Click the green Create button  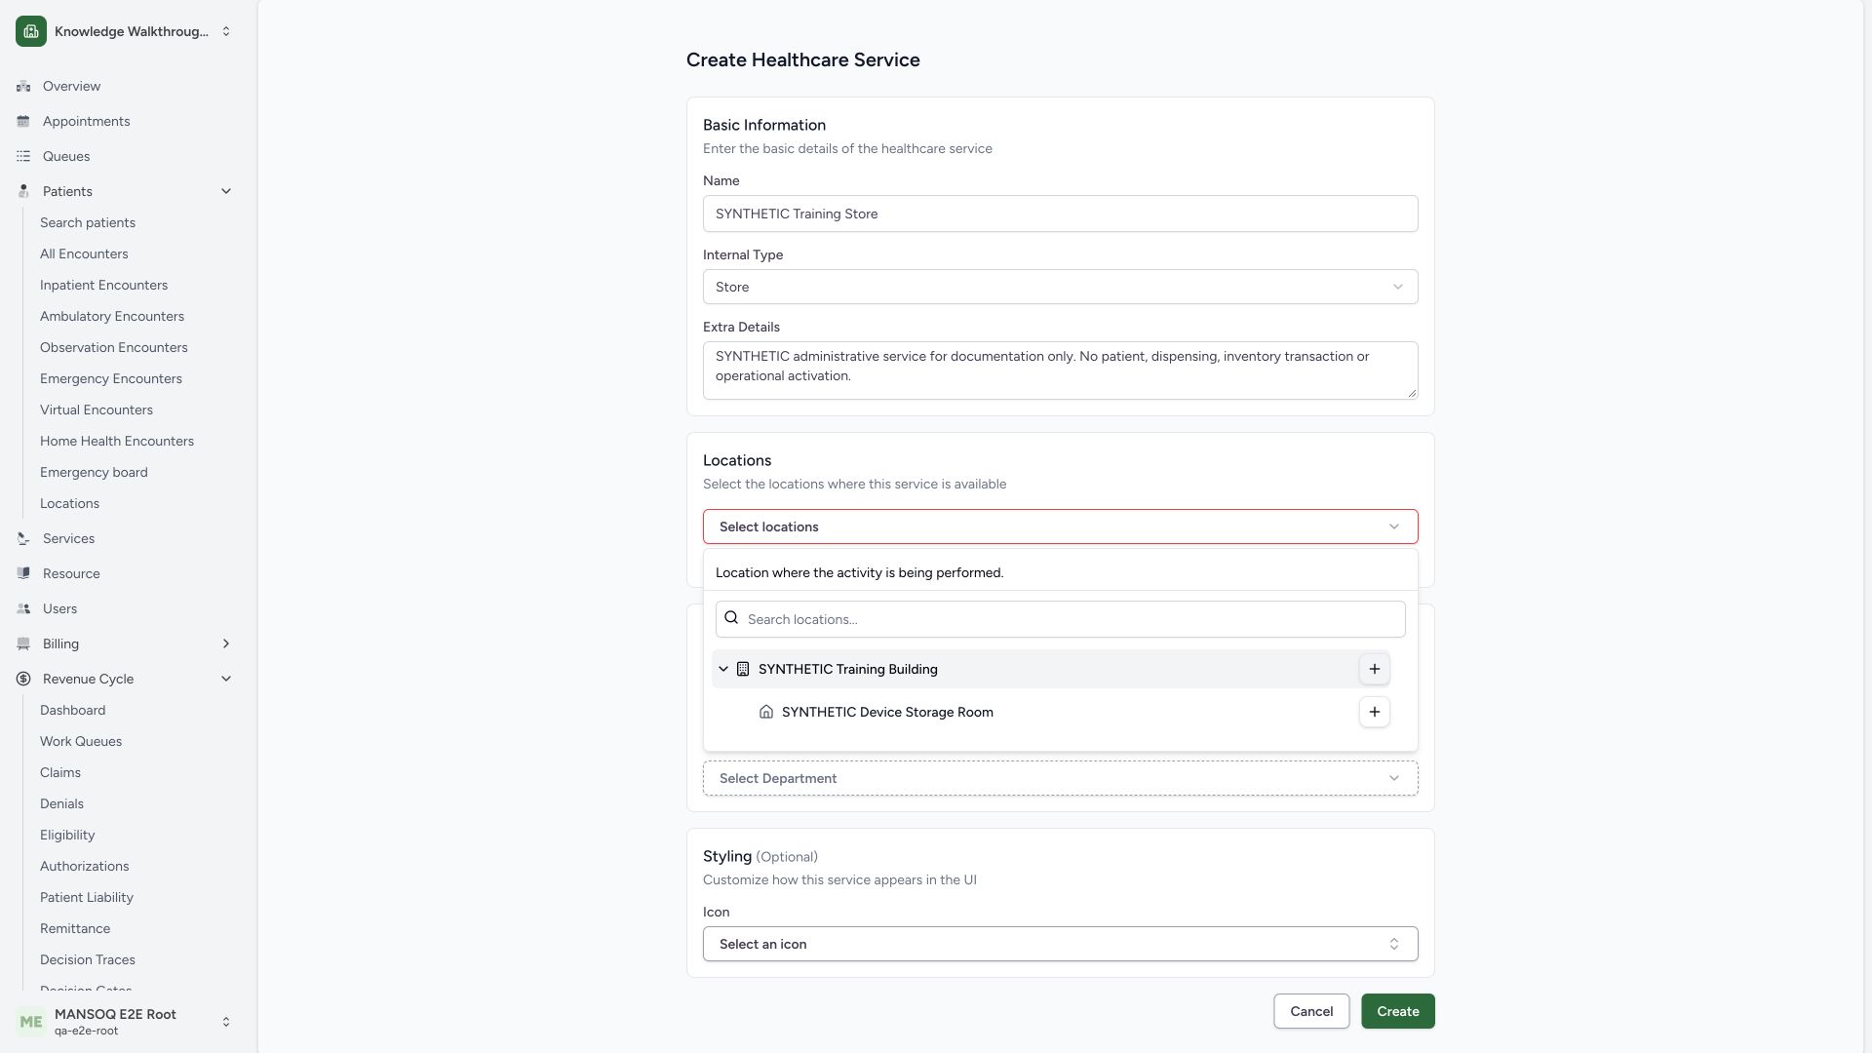coord(1397,1011)
